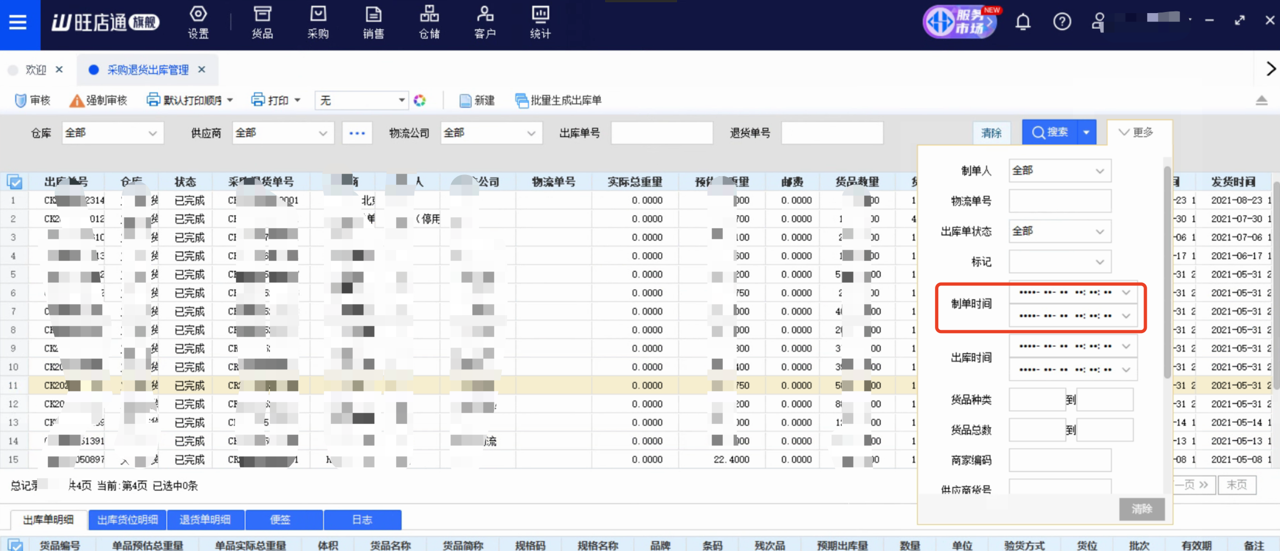This screenshot has height=551, width=1280.
Task: Open the 统计 statistics module
Action: (x=540, y=23)
